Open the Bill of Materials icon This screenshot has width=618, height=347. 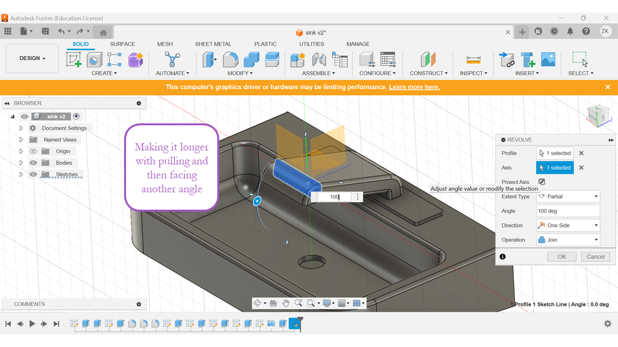(x=339, y=60)
